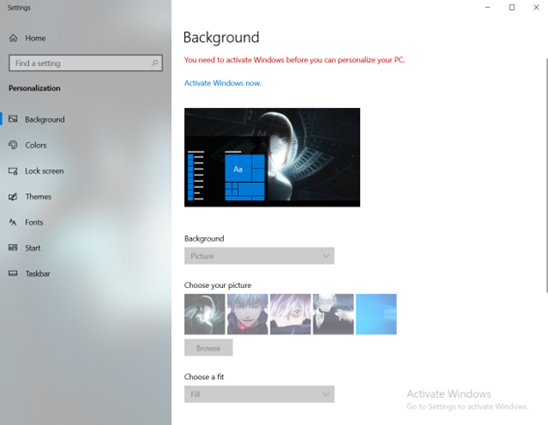Click the red activation warning message
This screenshot has width=548, height=425.
(294, 60)
